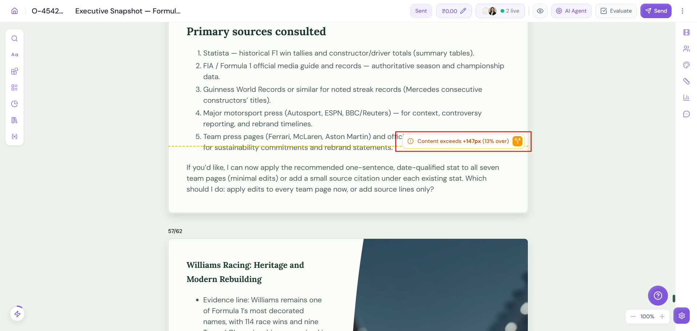Screen dimensions: 697x331
Task: Edit the ₹0.00 price value
Action: pyautogui.click(x=454, y=11)
